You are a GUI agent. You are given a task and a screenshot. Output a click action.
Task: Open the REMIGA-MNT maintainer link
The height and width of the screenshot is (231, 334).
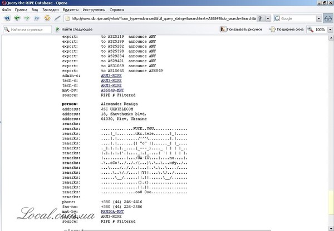tap(112, 212)
